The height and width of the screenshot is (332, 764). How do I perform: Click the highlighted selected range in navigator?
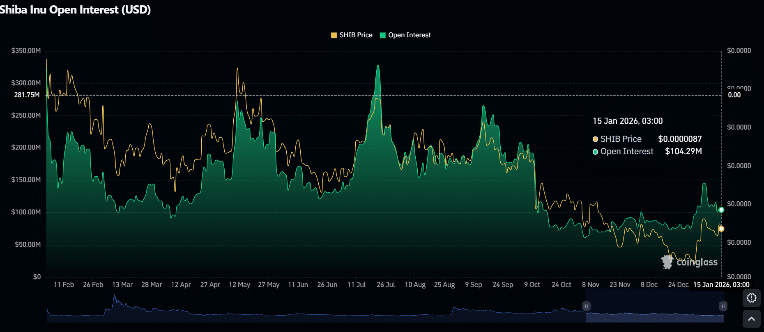[x=654, y=306]
